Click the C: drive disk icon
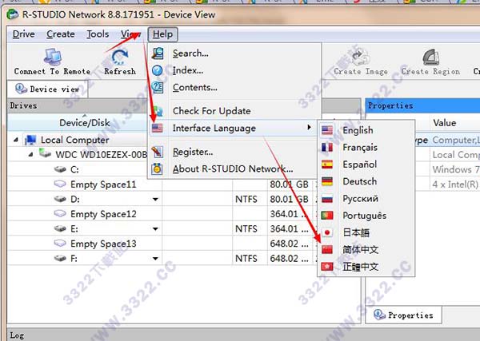480x341 pixels. 60,169
